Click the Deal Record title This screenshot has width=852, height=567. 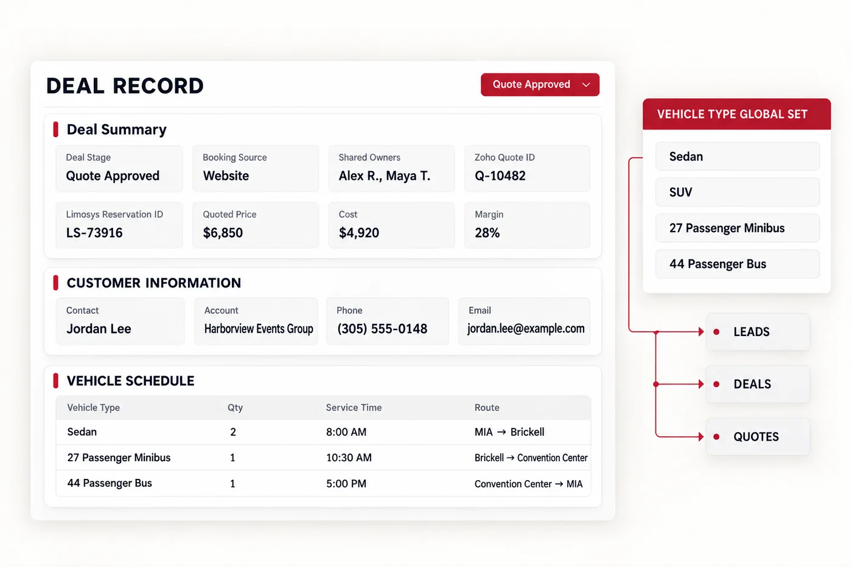click(125, 86)
